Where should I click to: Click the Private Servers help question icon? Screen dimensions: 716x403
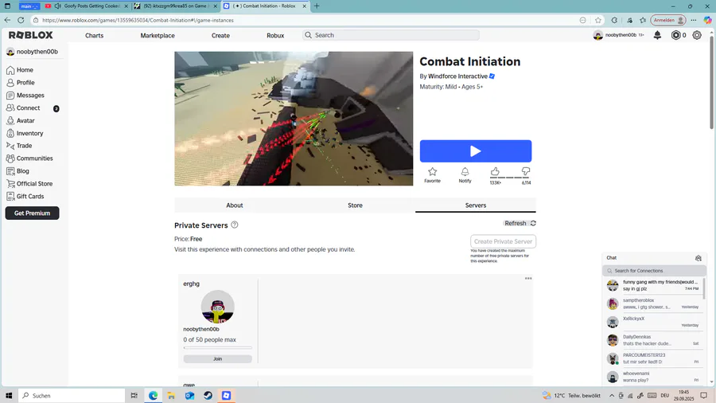(234, 225)
